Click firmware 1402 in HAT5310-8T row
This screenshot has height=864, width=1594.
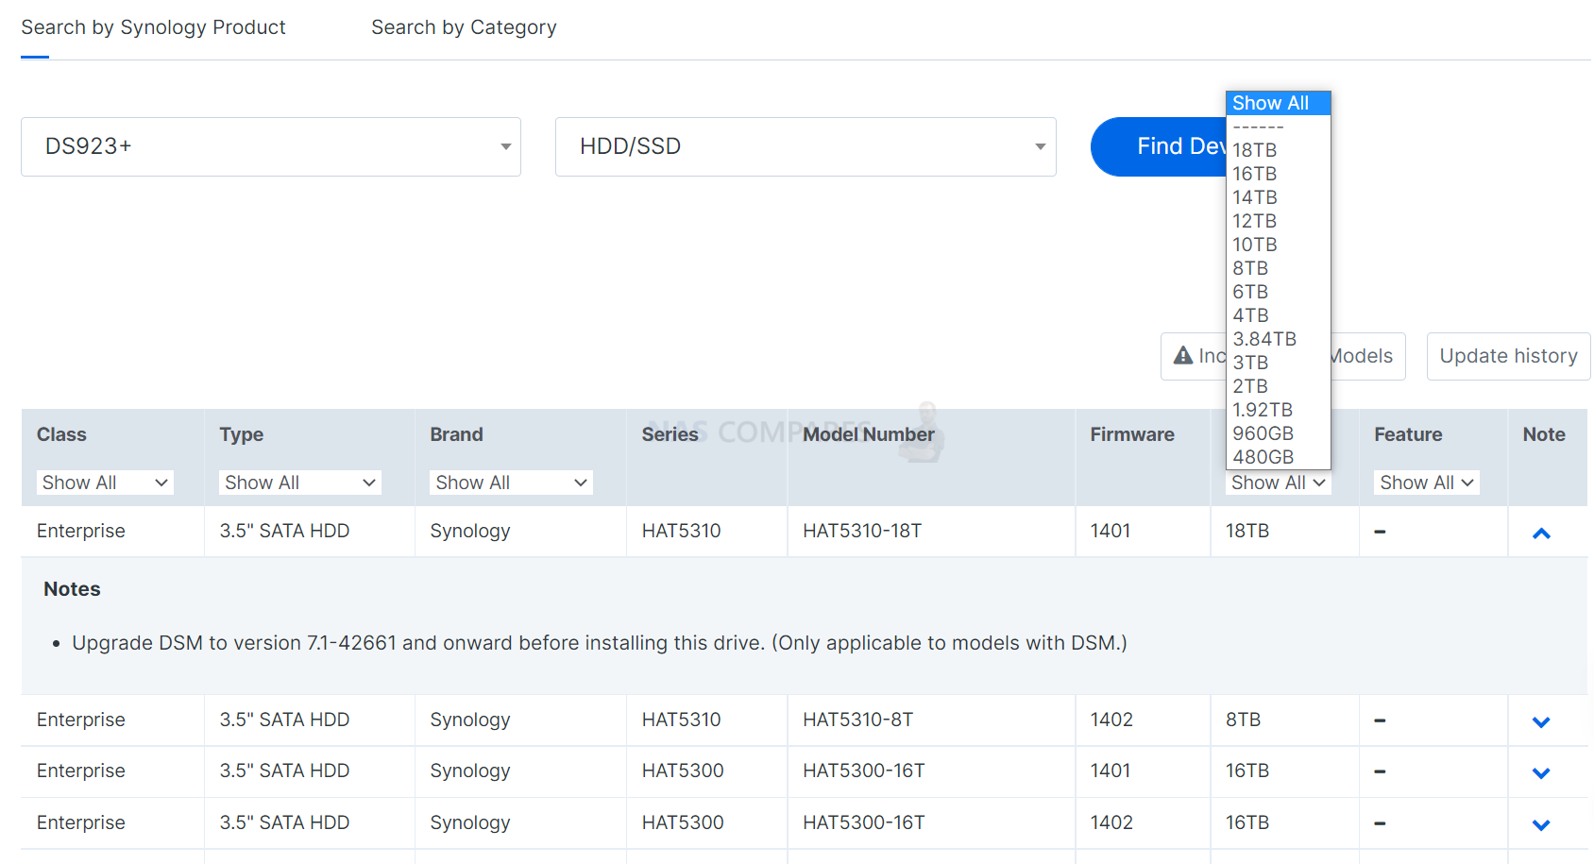coord(1111,720)
